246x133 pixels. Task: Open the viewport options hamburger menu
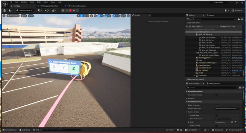4,16
